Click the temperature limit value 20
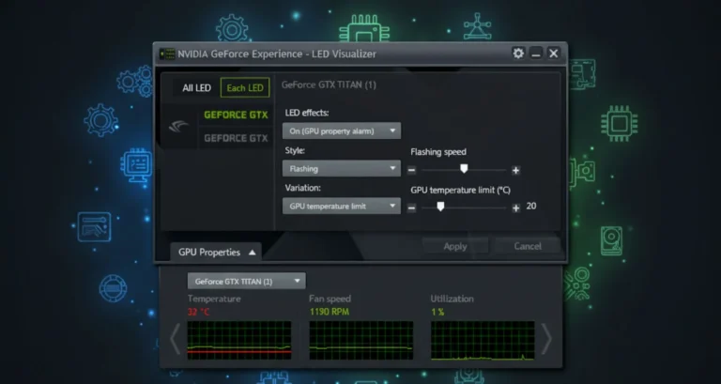This screenshot has width=721, height=384. pyautogui.click(x=531, y=206)
